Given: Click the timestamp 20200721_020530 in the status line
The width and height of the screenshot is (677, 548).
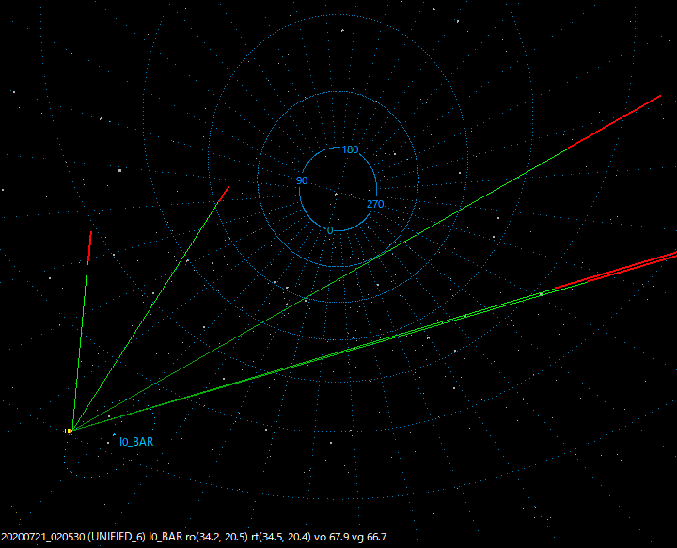Looking at the screenshot, I should click(x=43, y=537).
